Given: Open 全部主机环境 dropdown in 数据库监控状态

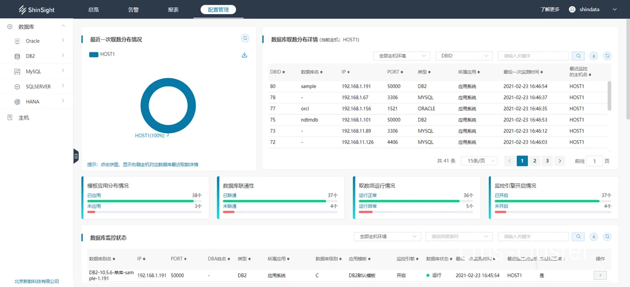Looking at the screenshot, I should pyautogui.click(x=387, y=237).
